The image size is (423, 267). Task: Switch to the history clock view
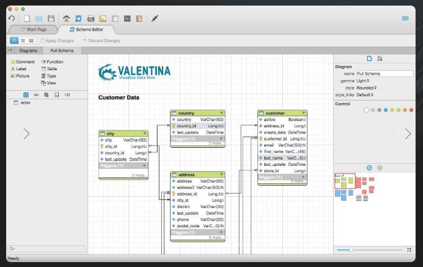[x=380, y=168]
